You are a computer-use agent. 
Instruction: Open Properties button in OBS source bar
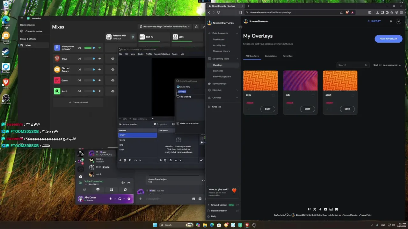(x=160, y=124)
